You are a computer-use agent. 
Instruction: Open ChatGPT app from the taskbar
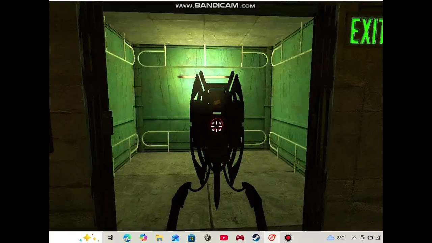pyautogui.click(x=208, y=238)
